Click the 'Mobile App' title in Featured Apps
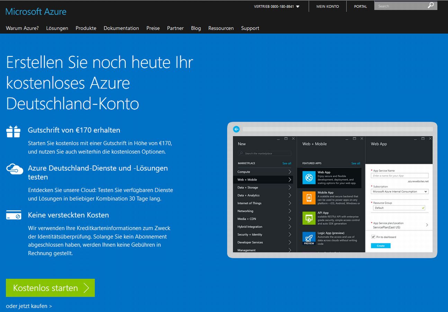The width and height of the screenshot is (448, 312). [325, 192]
